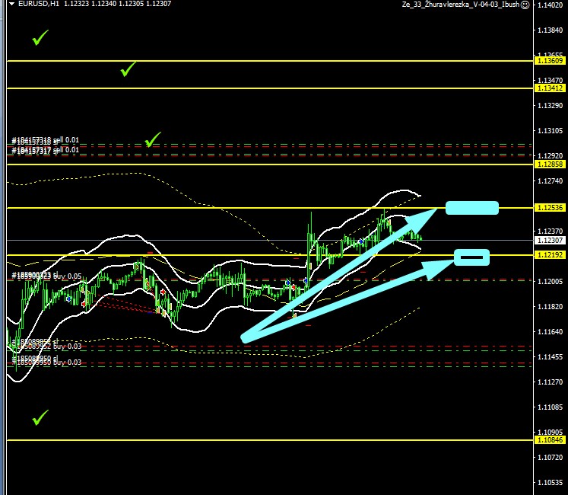Select the solid cyan rectangle at 1.12536
Viewport: 568px width, 495px height.
[x=471, y=208]
